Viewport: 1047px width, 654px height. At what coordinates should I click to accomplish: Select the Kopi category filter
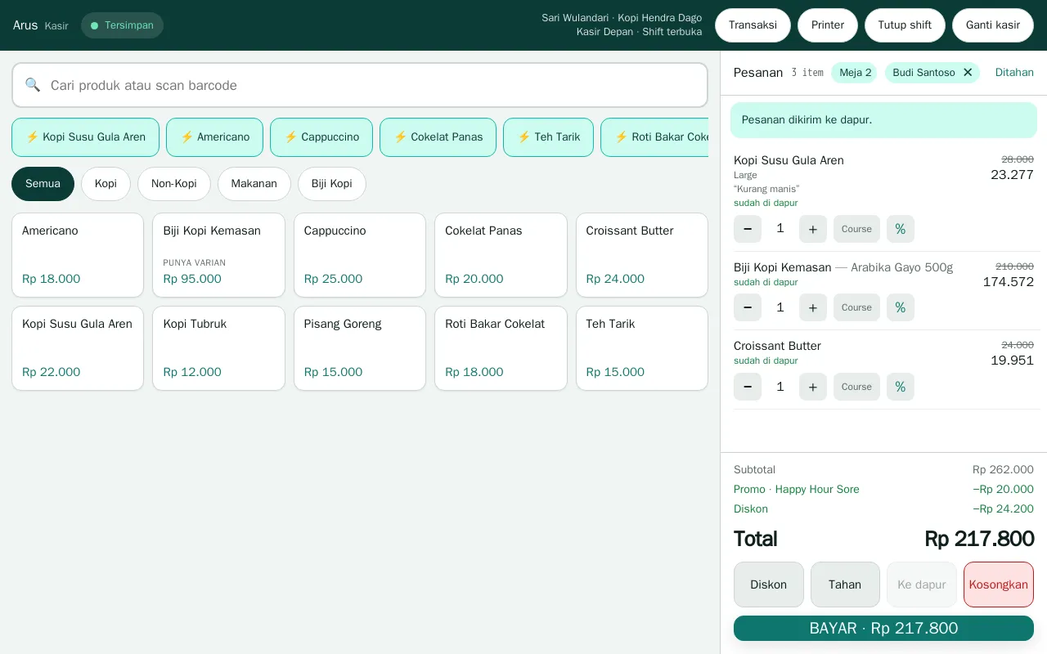click(106, 184)
